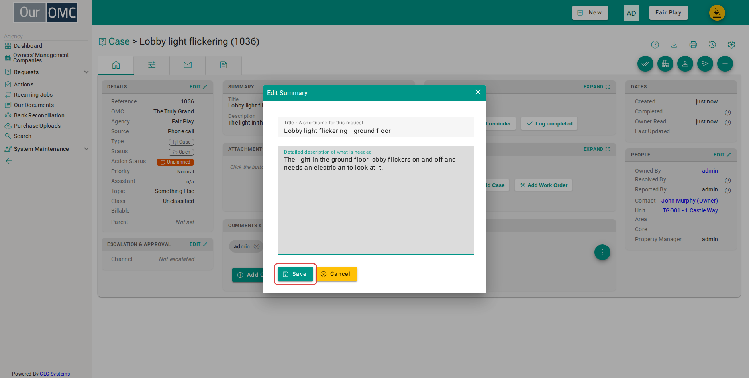
Task: Cancel the Edit Summary dialog
Action: pyautogui.click(x=337, y=274)
